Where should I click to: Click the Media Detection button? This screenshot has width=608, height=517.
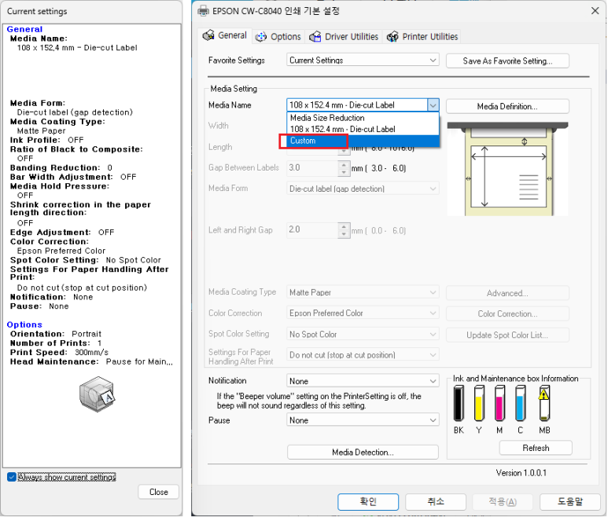pyautogui.click(x=363, y=453)
